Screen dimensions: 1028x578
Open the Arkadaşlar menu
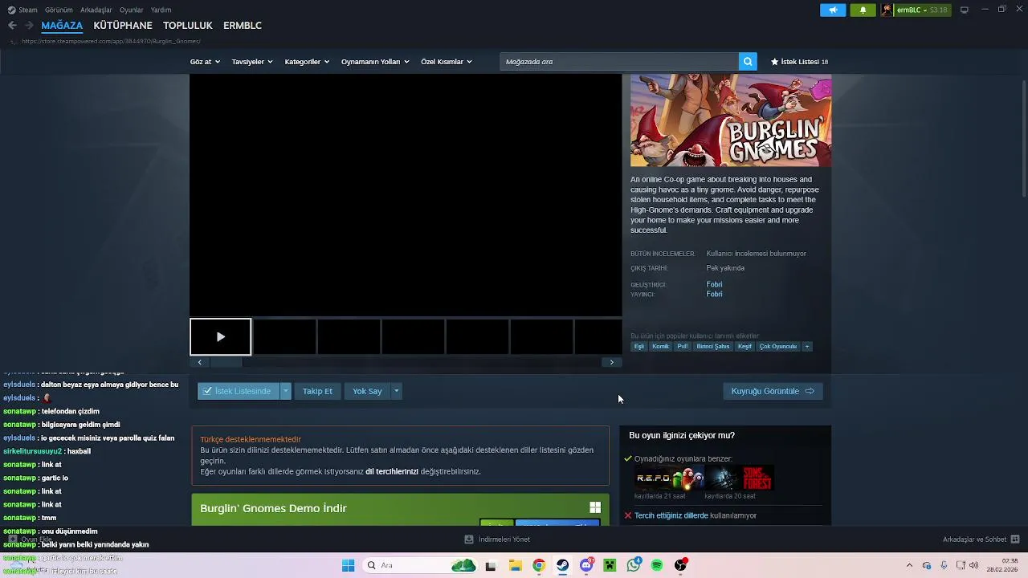pyautogui.click(x=96, y=10)
